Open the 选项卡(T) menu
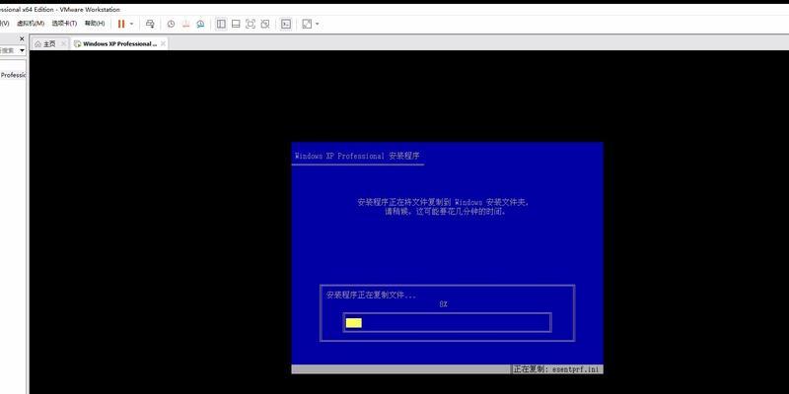Screen dimensions: 789x394 [64, 23]
